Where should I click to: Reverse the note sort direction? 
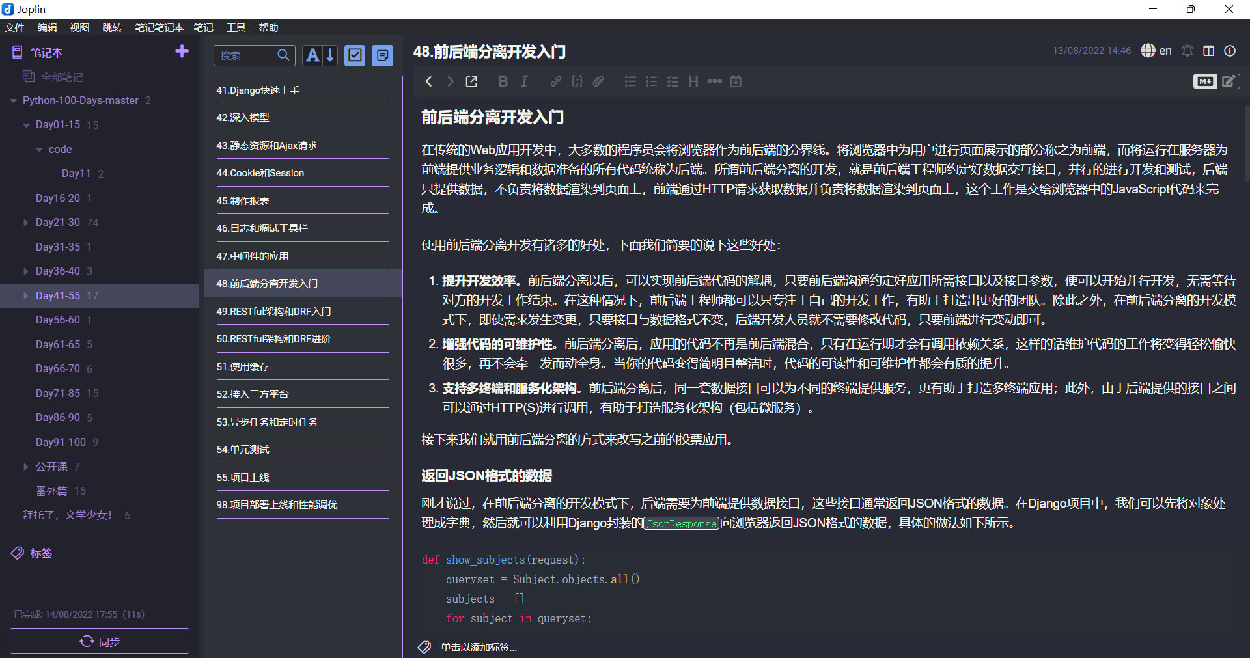tap(330, 55)
